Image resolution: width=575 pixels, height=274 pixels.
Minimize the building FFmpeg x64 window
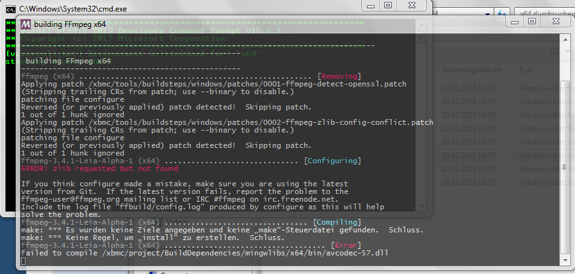(515, 22)
